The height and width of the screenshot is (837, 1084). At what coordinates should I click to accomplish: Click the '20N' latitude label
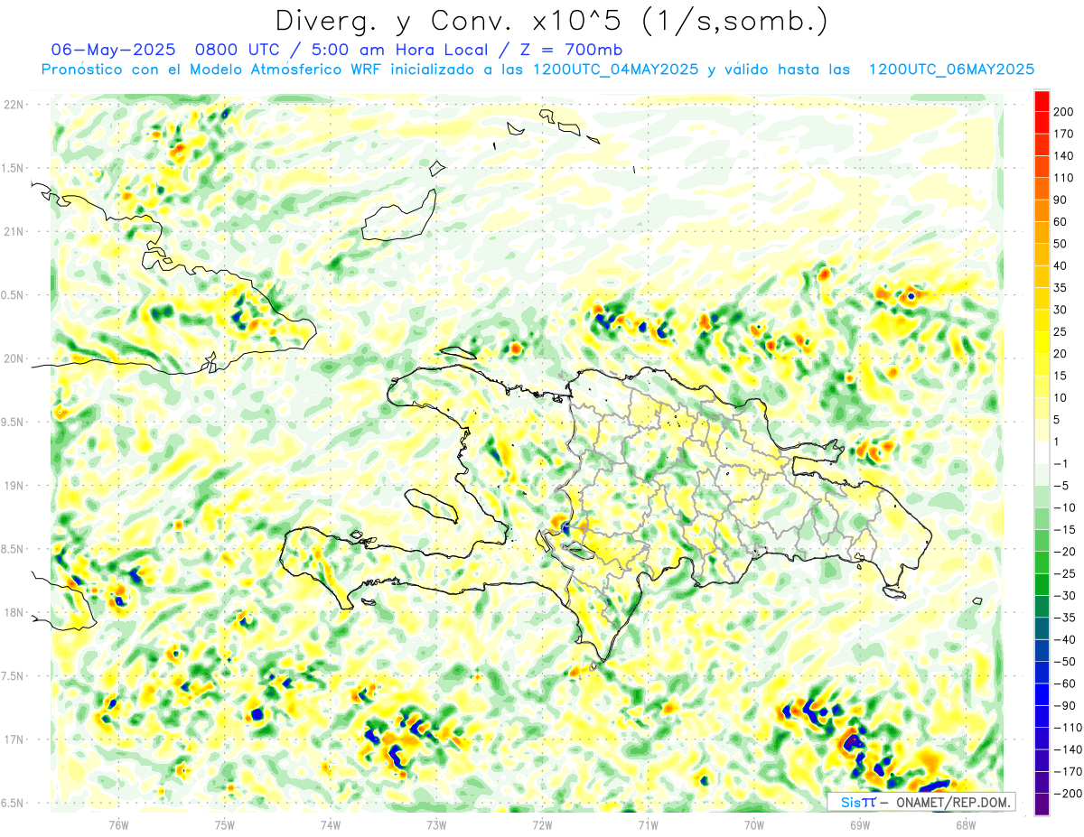coord(13,358)
